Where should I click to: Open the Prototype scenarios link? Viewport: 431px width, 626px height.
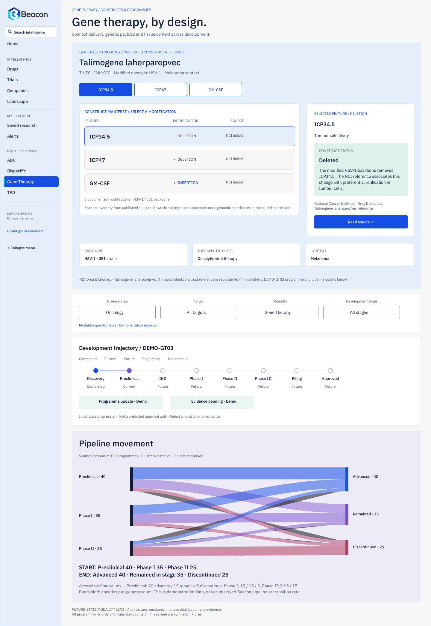click(x=25, y=231)
